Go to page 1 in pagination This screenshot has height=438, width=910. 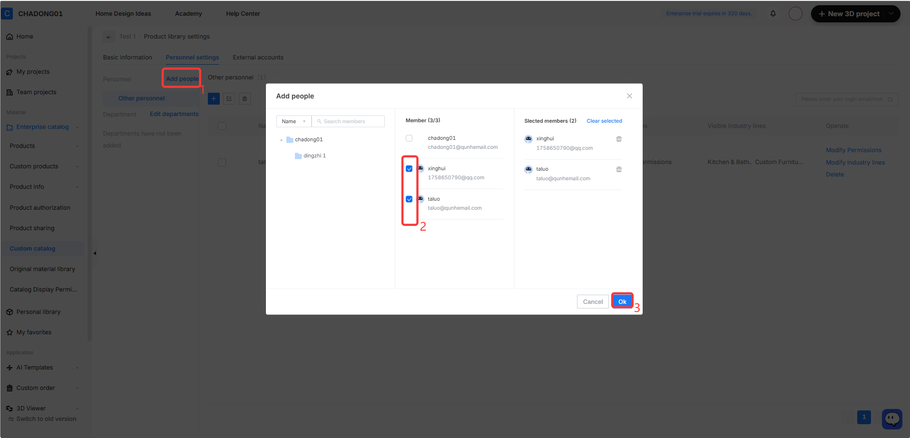pos(864,417)
